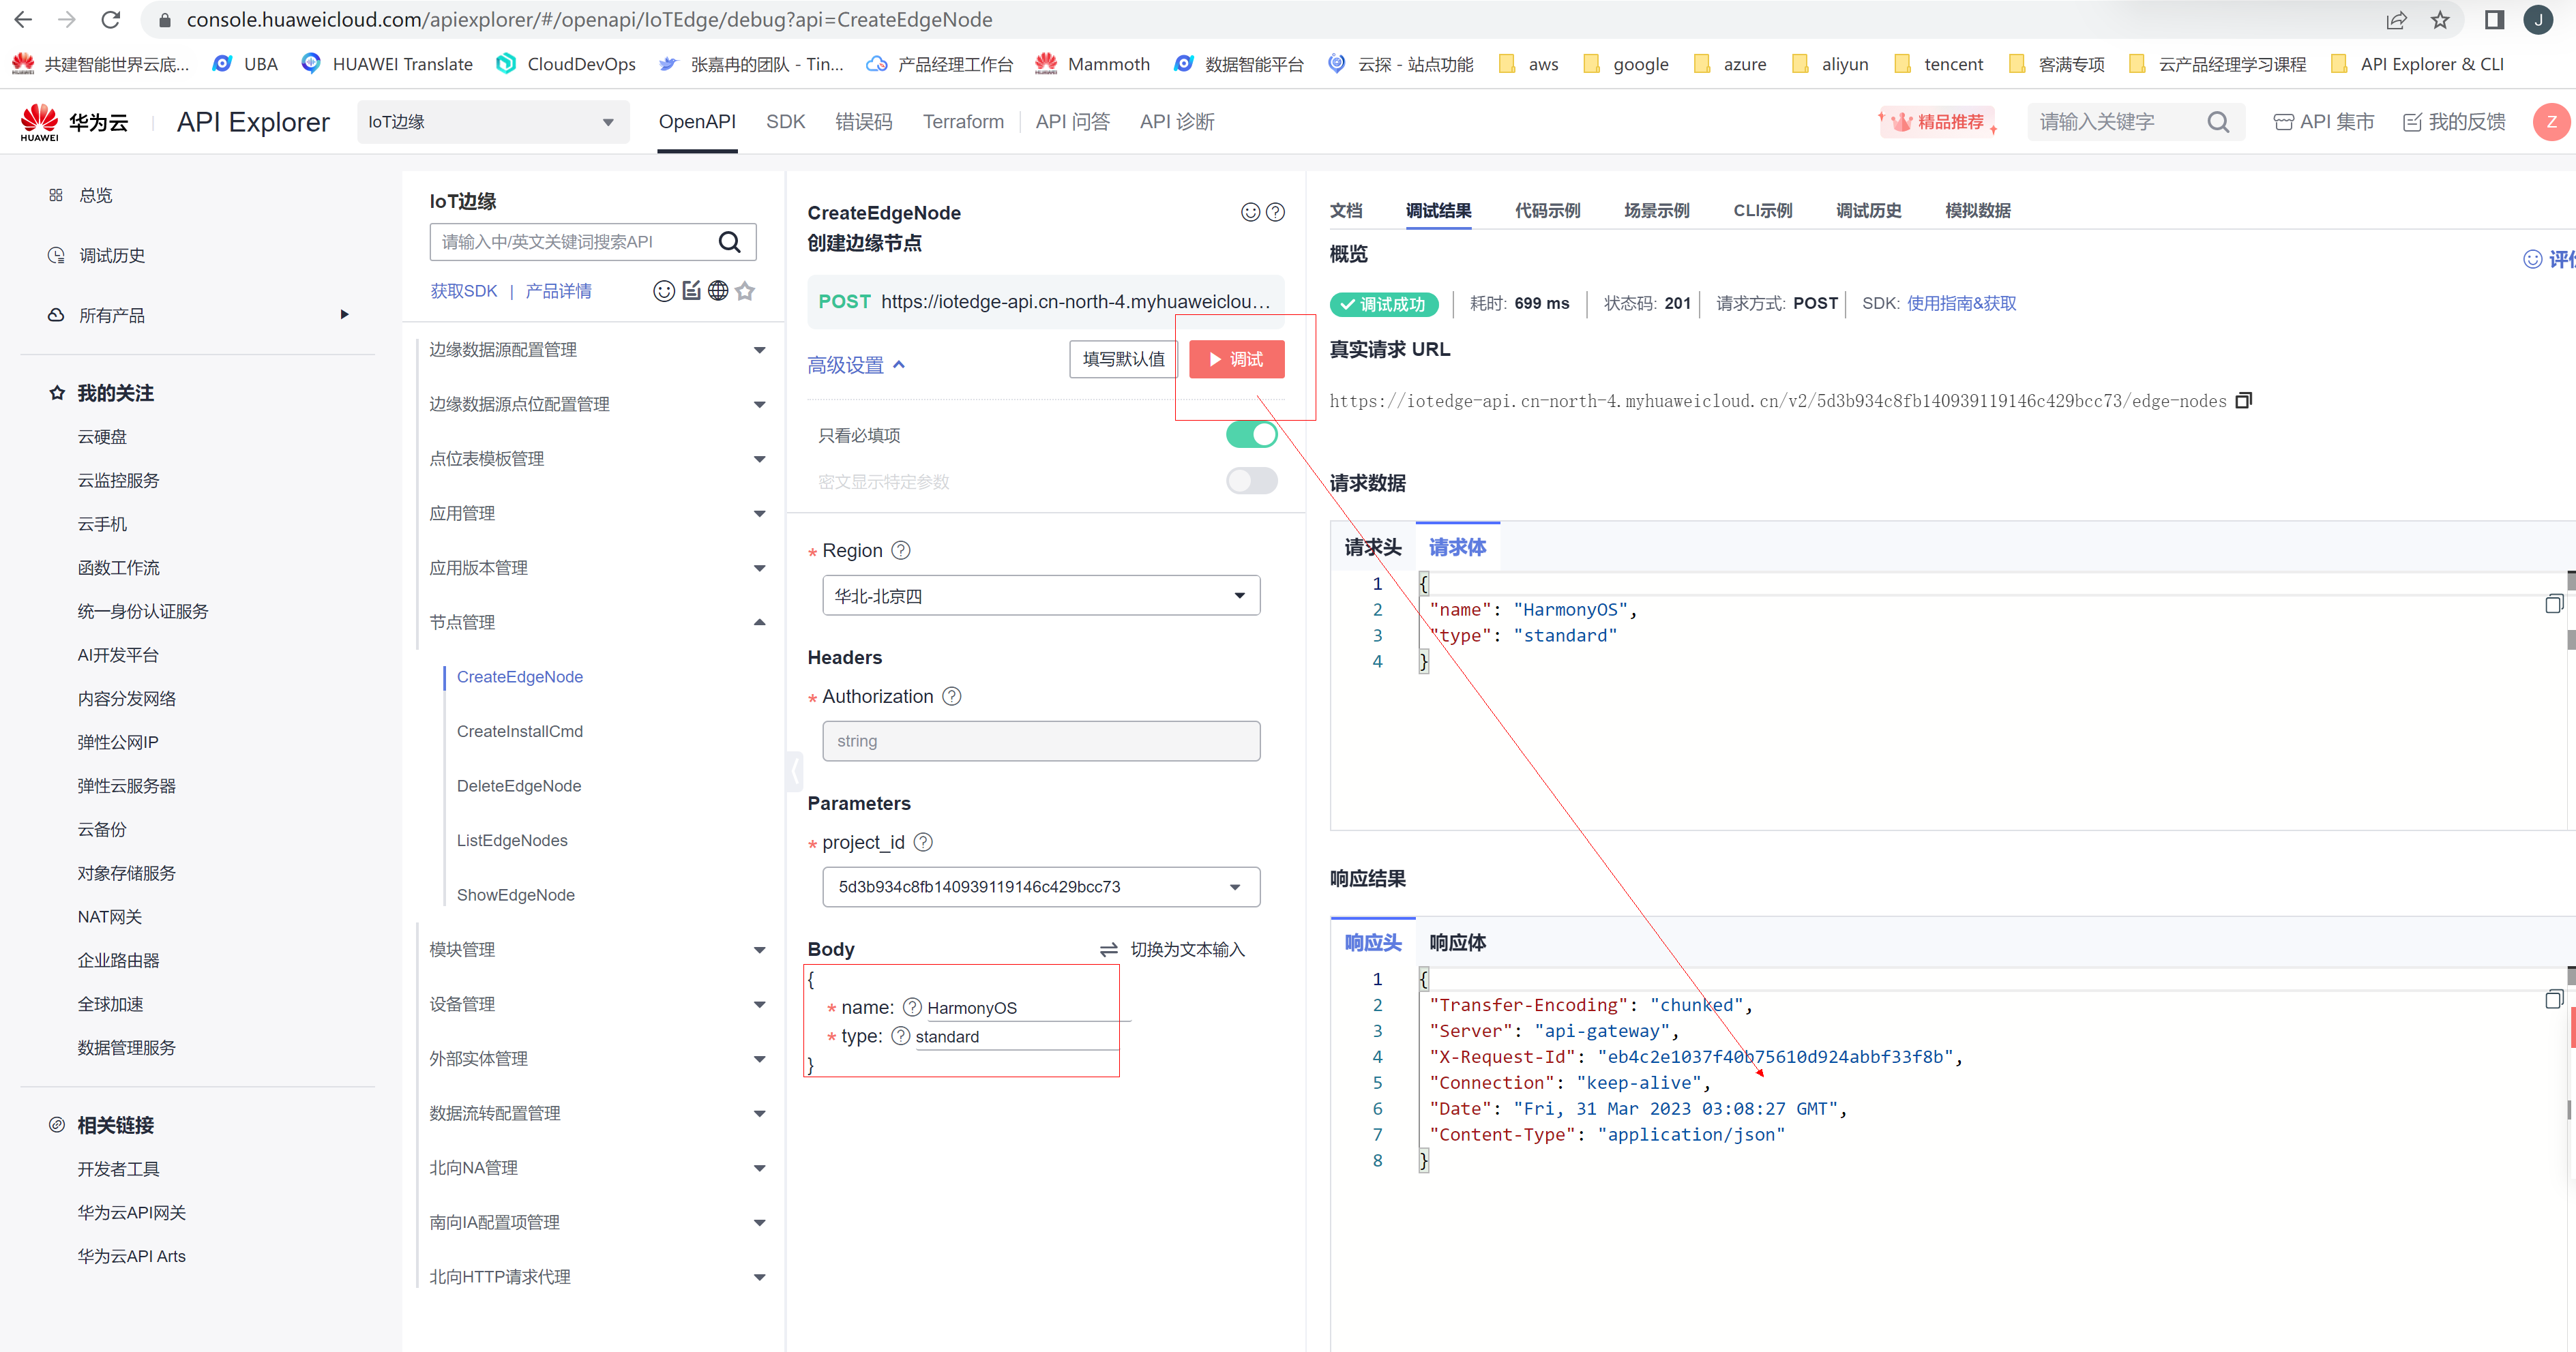Click help icon next to project_id

click(923, 842)
